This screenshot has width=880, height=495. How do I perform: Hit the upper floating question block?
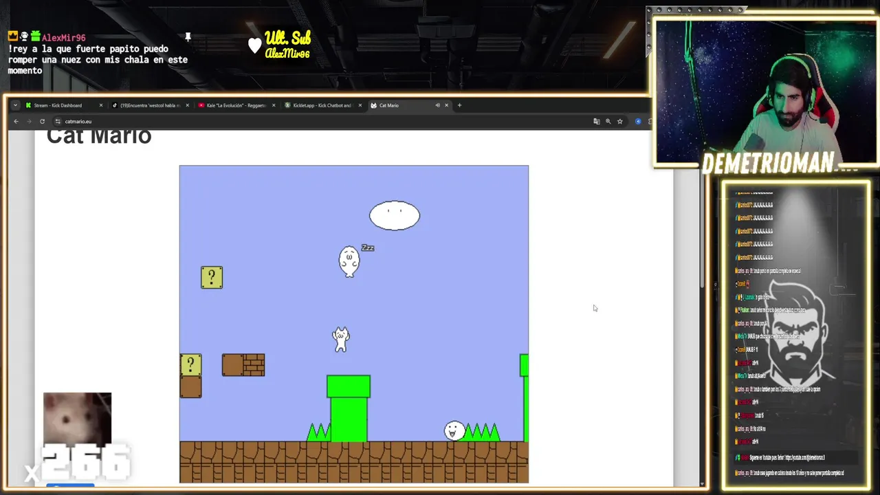[x=212, y=277]
